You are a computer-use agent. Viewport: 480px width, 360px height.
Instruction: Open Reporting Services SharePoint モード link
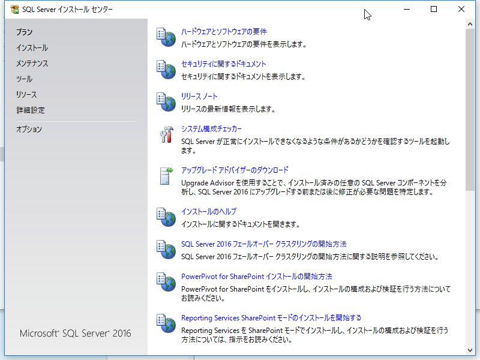point(271,318)
